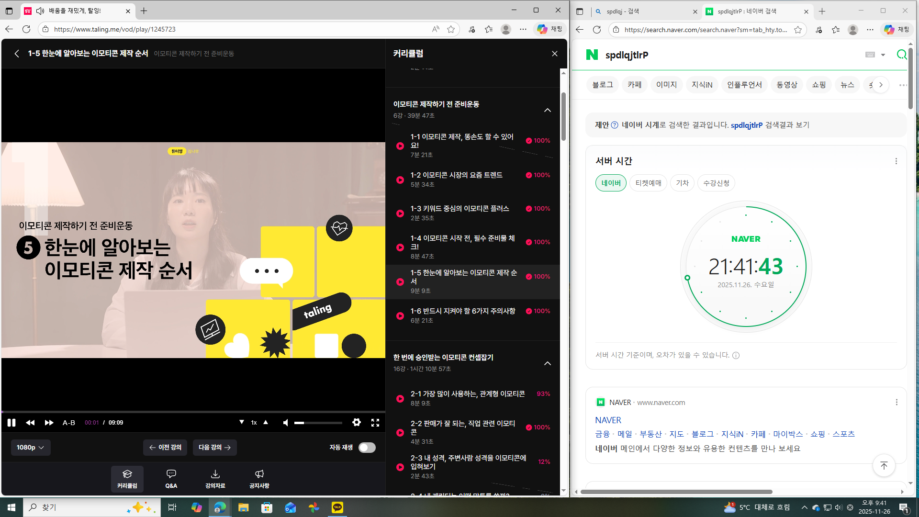Click the rewind icon in player

[30, 423]
